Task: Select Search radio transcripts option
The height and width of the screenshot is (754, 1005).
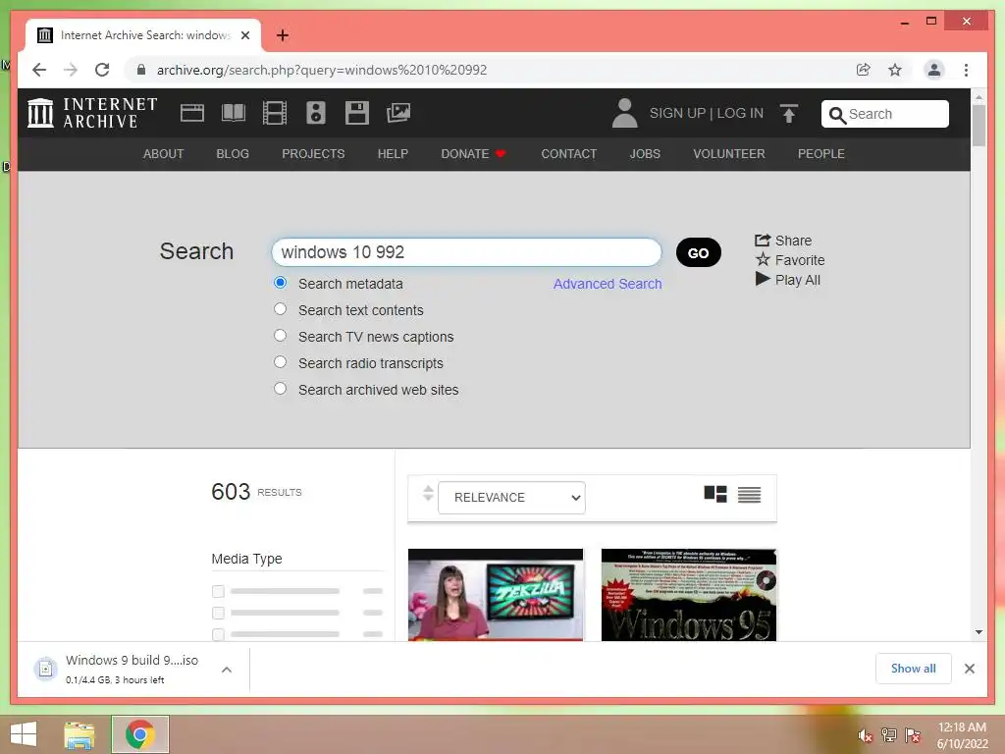Action: click(x=280, y=361)
